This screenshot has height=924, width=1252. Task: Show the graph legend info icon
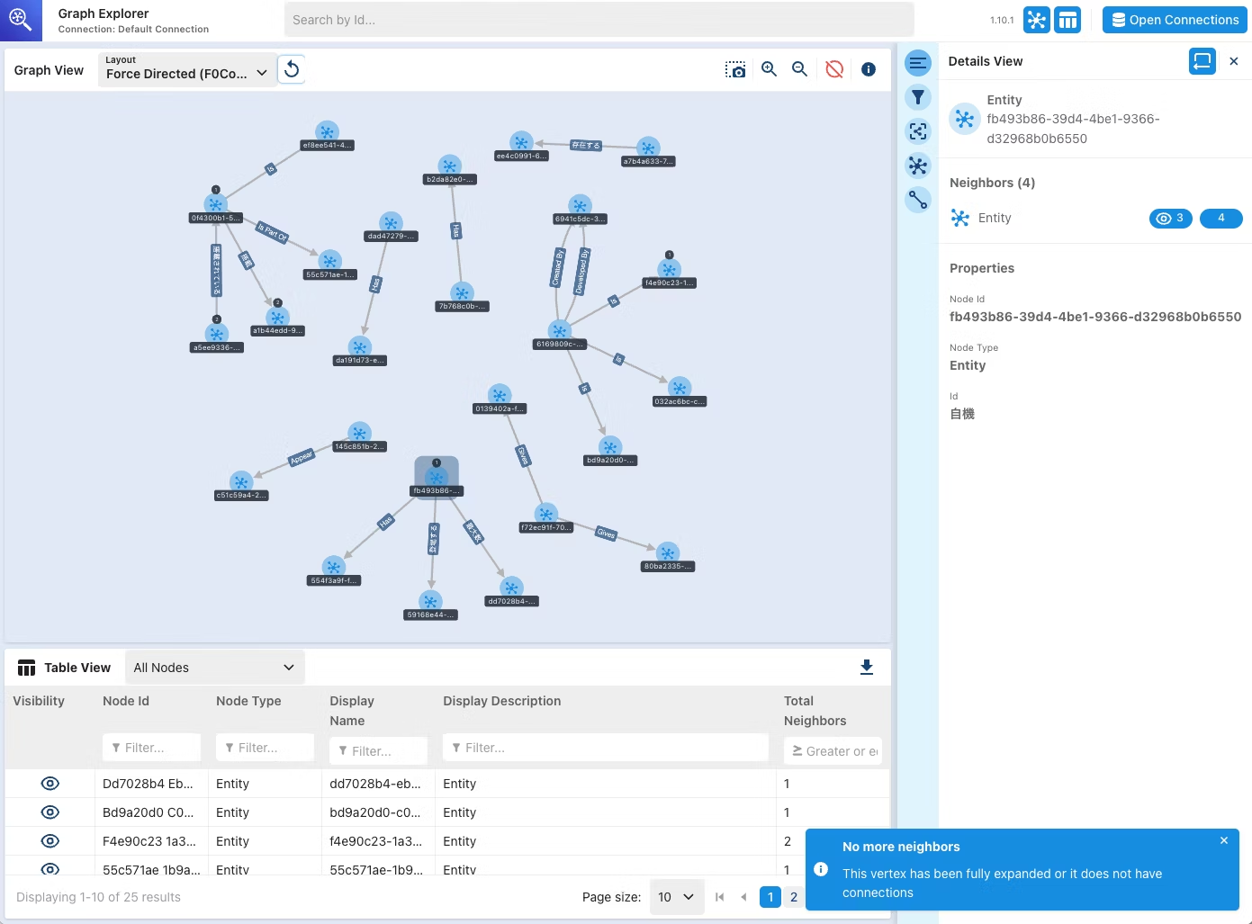pyautogui.click(x=869, y=69)
